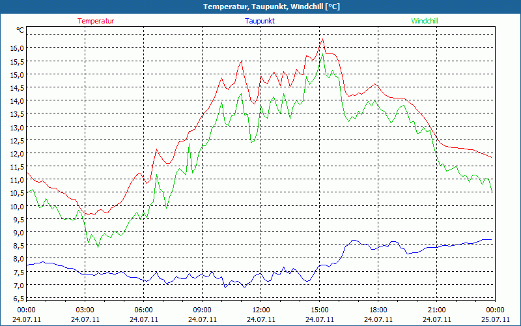Viewport: 521px width, 326px height.
Task: Click the 8,0 value on the y-axis
Action: [x=19, y=258]
